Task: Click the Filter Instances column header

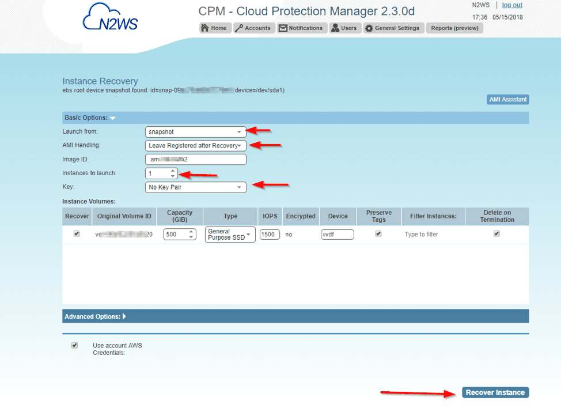Action: coord(433,216)
